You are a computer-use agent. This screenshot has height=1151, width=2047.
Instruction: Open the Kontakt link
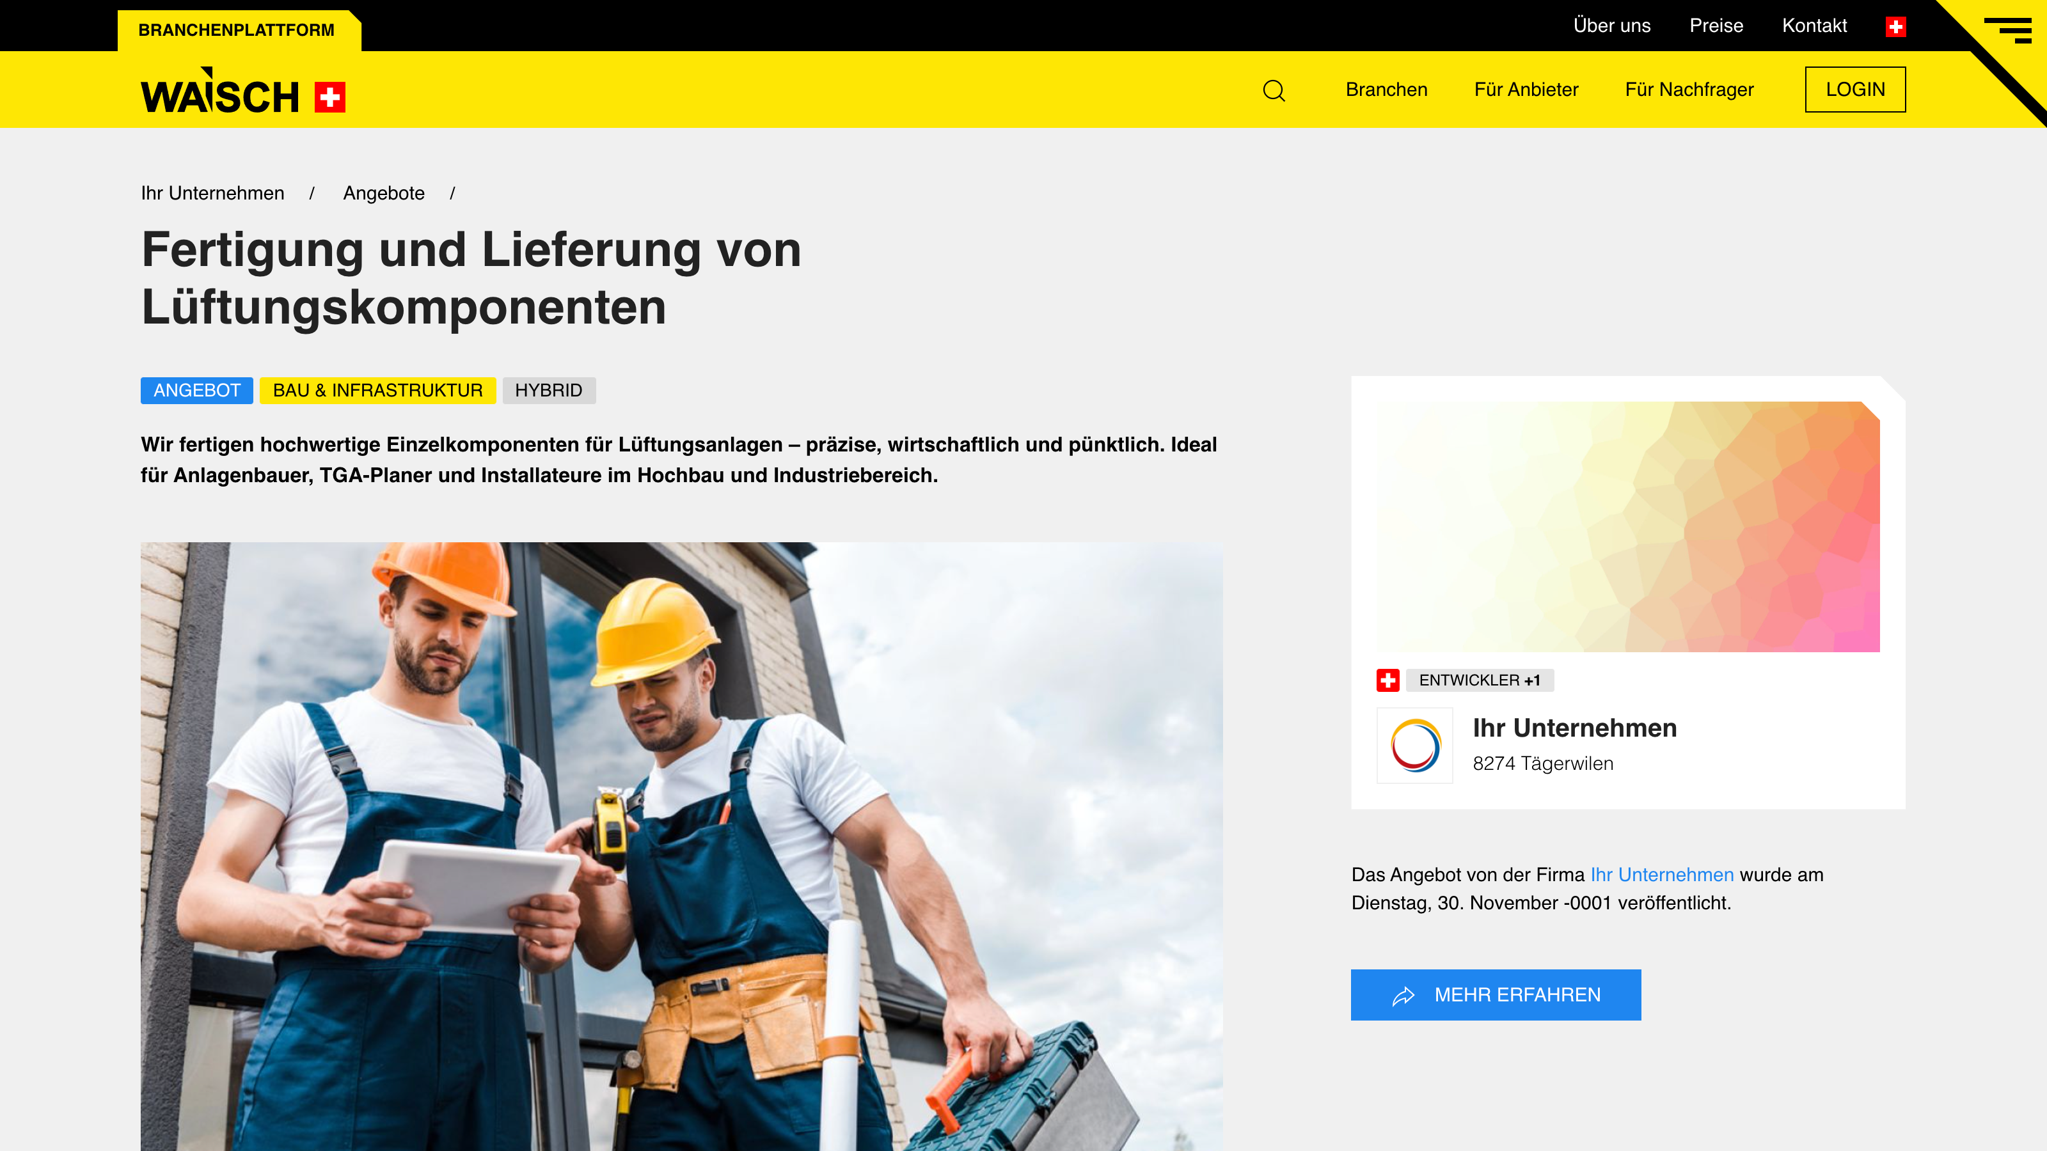click(1814, 26)
